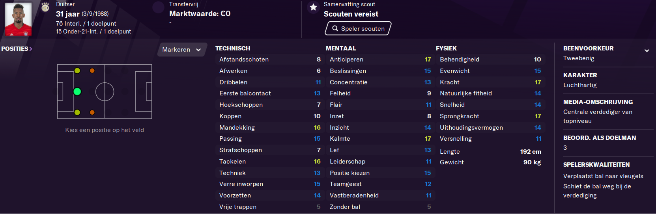This screenshot has height=214, width=656.
Task: Select the bottom yellow position dot on pitch
Action: [x=77, y=112]
